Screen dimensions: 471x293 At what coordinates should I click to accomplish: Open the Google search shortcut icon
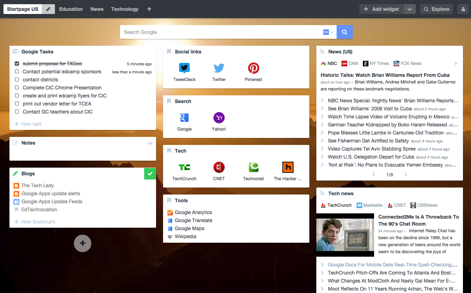[184, 118]
